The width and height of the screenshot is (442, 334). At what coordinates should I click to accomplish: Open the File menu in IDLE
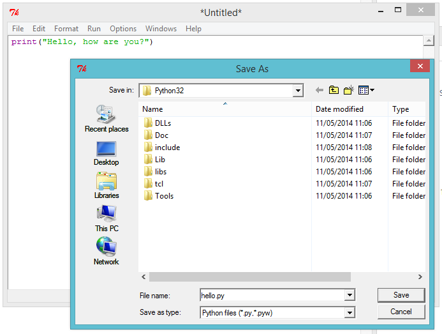click(x=18, y=29)
